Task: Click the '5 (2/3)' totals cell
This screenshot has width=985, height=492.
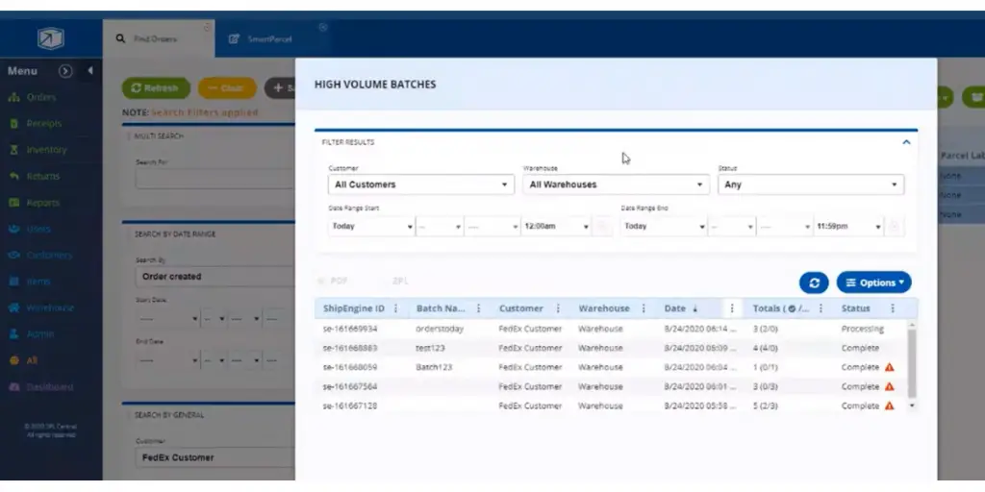Action: point(765,406)
